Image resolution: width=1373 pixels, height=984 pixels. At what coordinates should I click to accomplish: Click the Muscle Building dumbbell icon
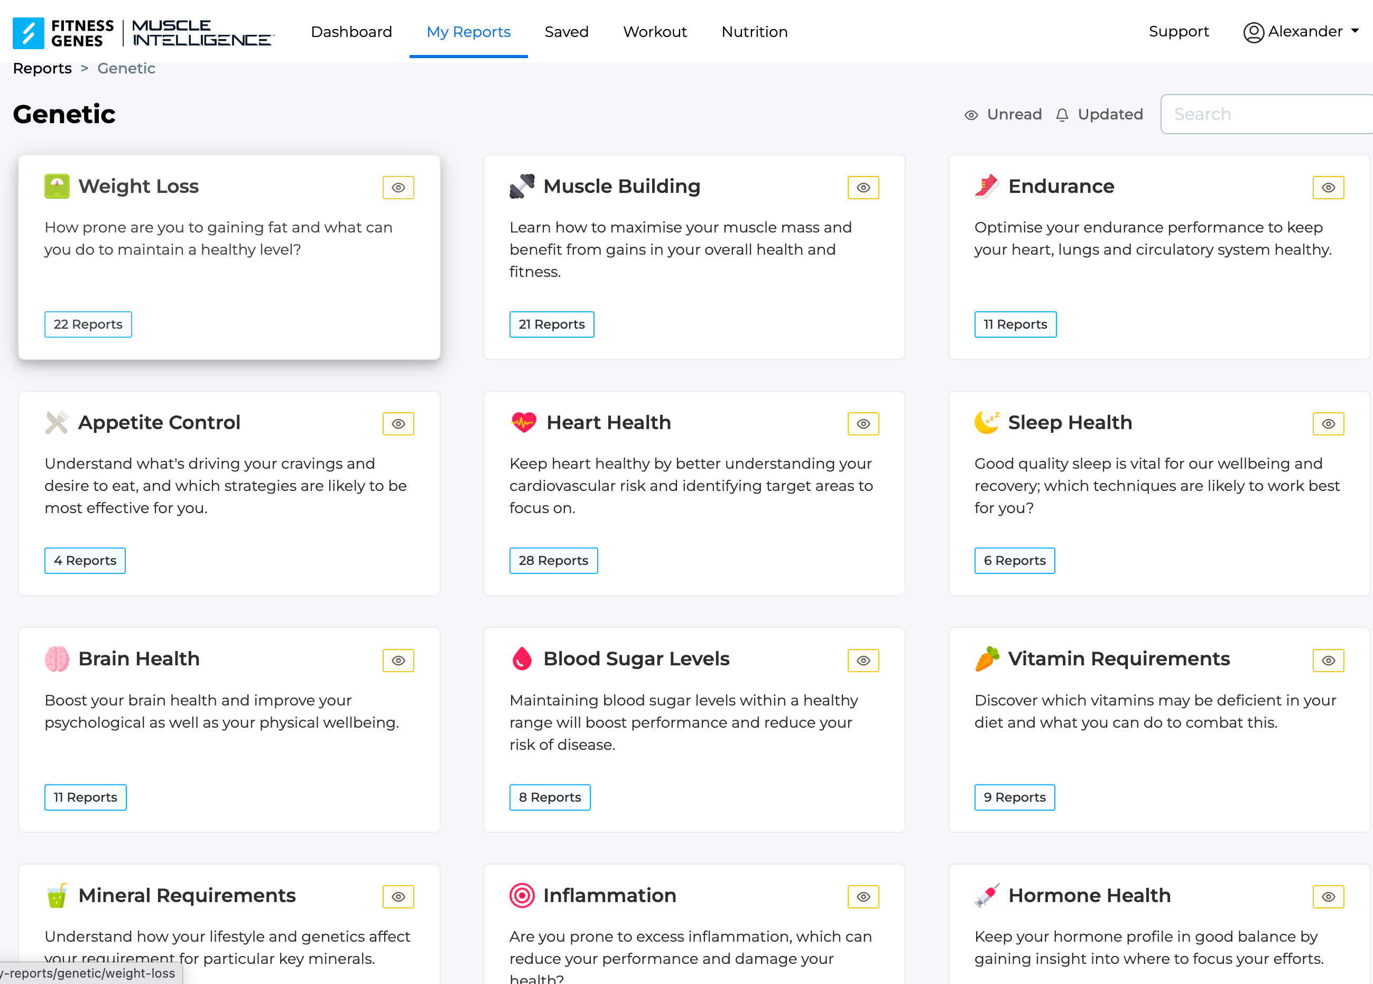[x=522, y=187]
